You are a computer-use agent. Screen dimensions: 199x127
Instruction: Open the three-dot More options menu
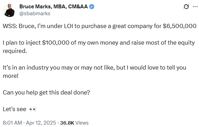point(195,7)
